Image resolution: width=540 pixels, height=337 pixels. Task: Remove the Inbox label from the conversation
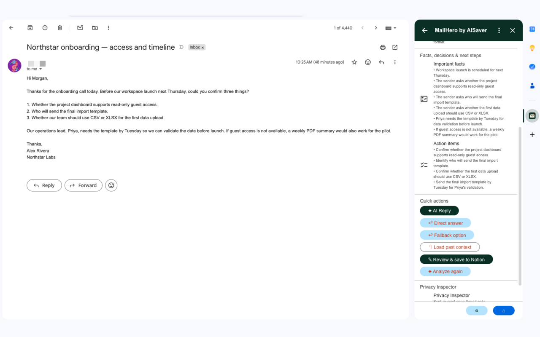(202, 48)
